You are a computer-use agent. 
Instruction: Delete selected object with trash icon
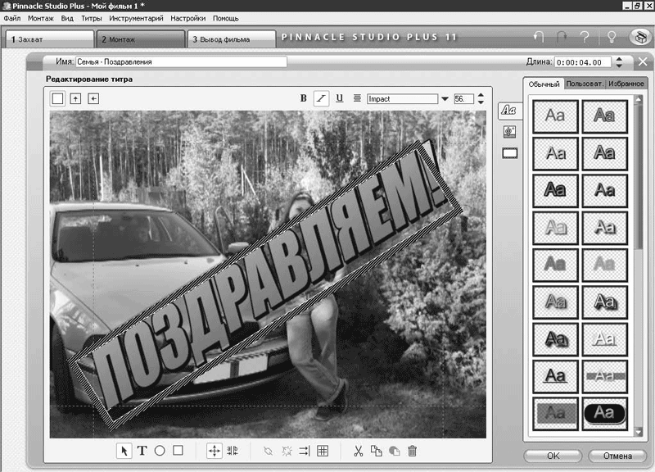(413, 451)
